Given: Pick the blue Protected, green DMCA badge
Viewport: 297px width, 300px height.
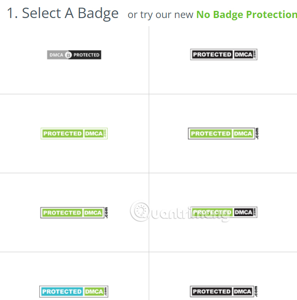Looking at the screenshot, I should (x=74, y=291).
